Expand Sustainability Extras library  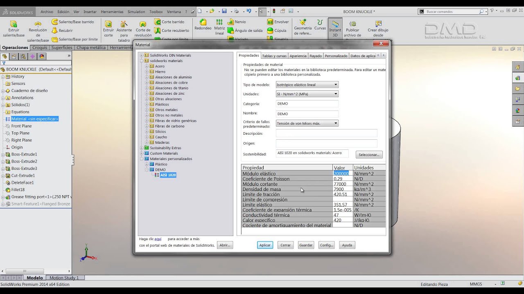point(142,148)
